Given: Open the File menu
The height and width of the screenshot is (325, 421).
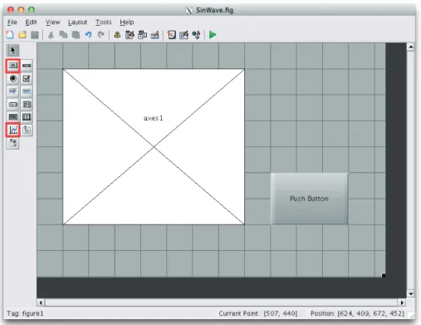Looking at the screenshot, I should (x=12, y=22).
